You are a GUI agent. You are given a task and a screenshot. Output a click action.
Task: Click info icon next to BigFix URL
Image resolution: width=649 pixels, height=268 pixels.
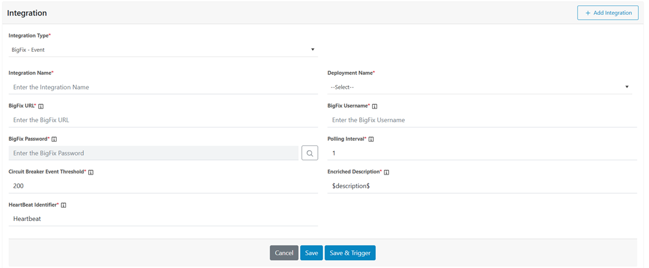pos(41,106)
